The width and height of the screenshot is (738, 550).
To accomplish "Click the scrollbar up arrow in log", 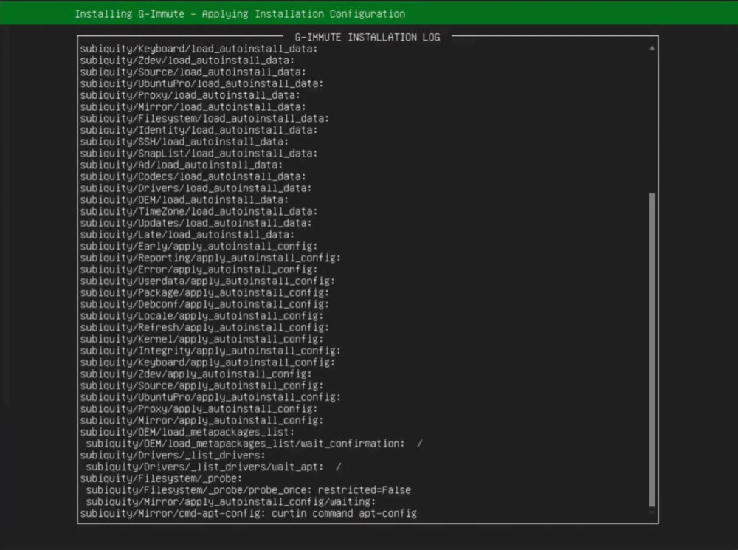I will tap(652, 47).
